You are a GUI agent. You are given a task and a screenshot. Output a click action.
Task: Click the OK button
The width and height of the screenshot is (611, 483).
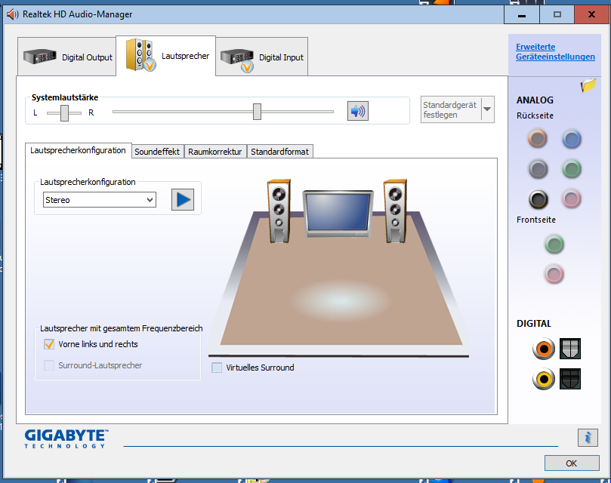click(x=572, y=463)
